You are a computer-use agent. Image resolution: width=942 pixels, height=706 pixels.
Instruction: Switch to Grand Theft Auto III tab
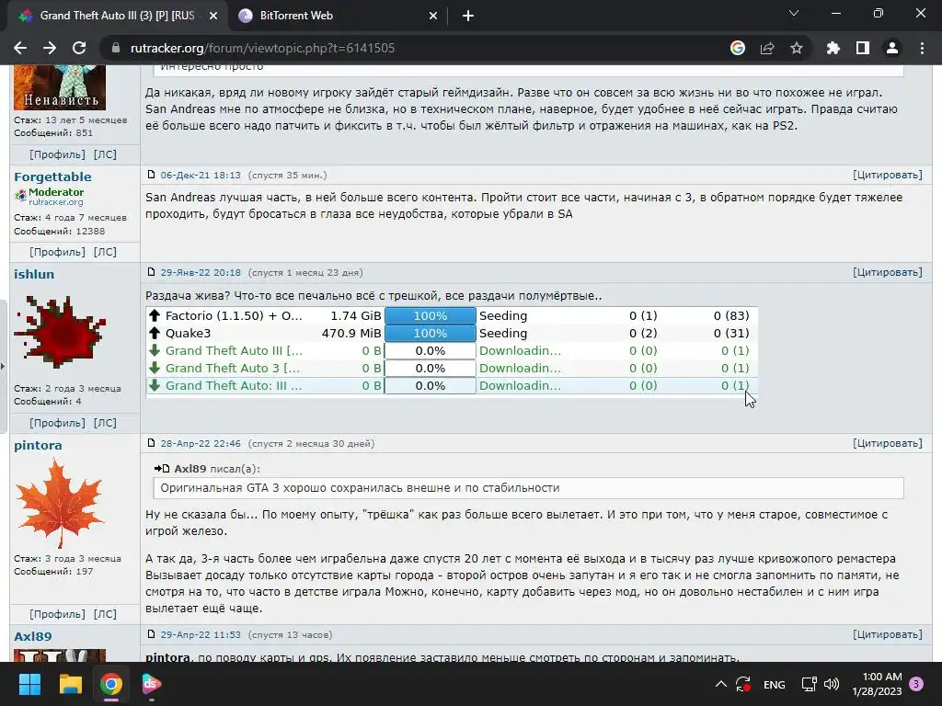point(117,16)
